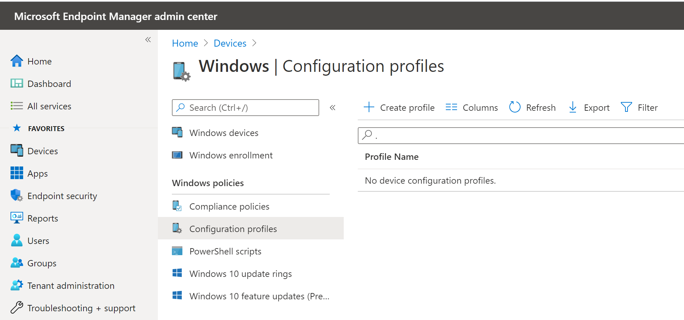Click the Profile Name column header
The height and width of the screenshot is (320, 684).
click(391, 157)
